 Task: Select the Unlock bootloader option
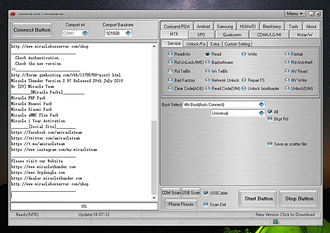[x=244, y=89]
